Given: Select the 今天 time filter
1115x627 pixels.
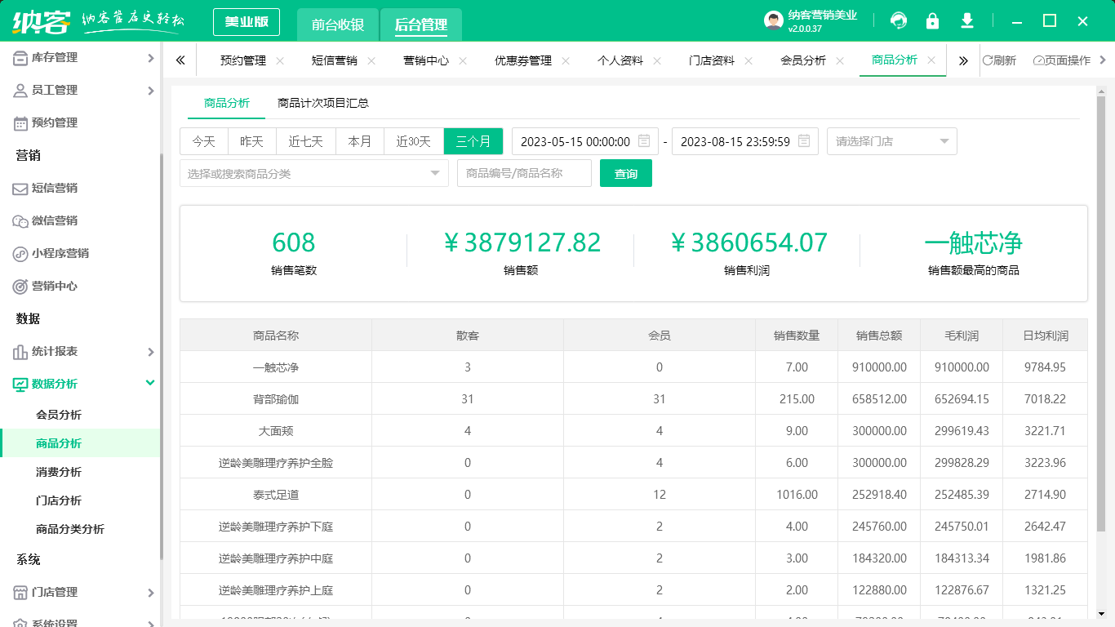Looking at the screenshot, I should point(203,140).
